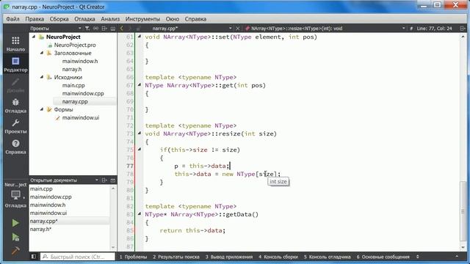470x264 pixels.
Task: Collapse the Заголовочные folder
Action: click(42, 53)
